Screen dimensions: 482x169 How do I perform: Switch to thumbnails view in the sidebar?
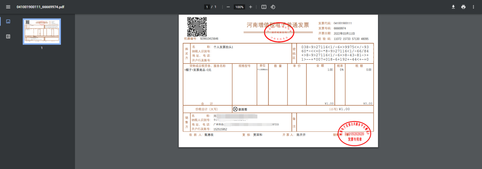point(8,21)
